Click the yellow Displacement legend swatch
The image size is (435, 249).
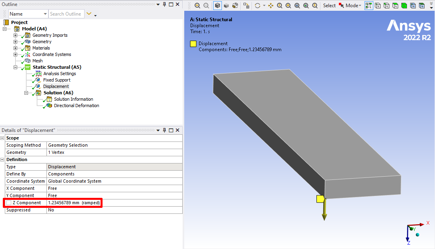pyautogui.click(x=193, y=44)
